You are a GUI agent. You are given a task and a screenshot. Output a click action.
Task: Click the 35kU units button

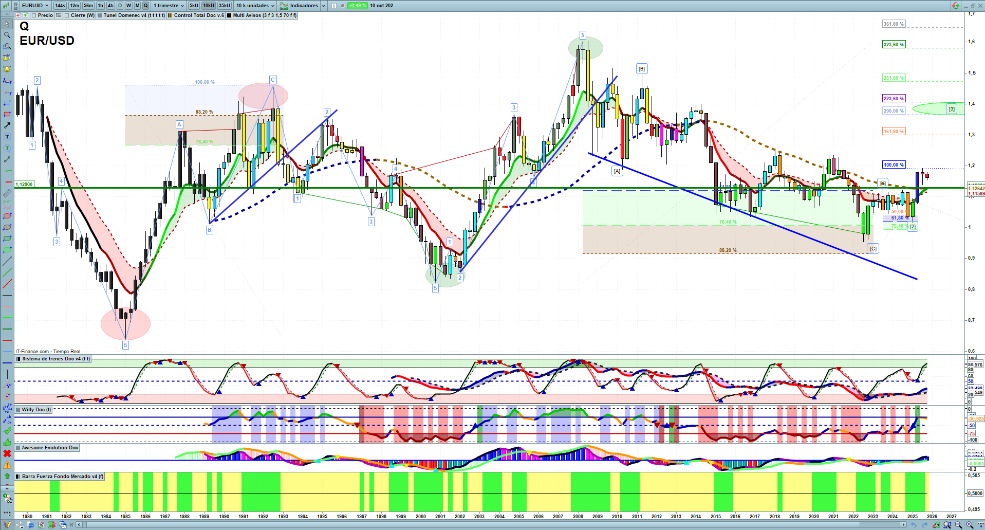coord(225,6)
